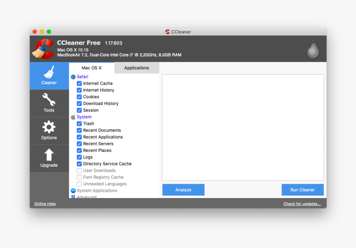
Task: Toggle Recent Documents checkbox
Action: [79, 130]
